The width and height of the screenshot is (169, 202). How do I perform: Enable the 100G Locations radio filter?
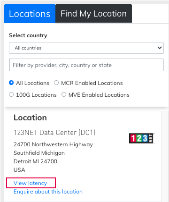[11, 94]
